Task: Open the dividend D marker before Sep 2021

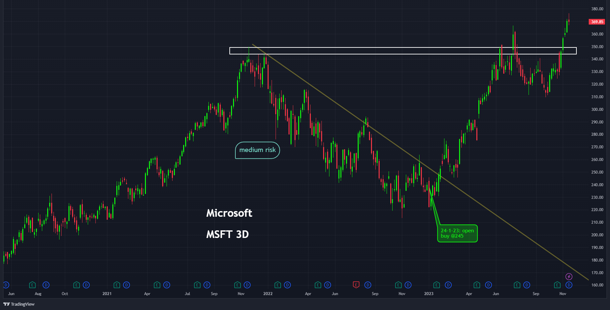Action: pos(207,285)
